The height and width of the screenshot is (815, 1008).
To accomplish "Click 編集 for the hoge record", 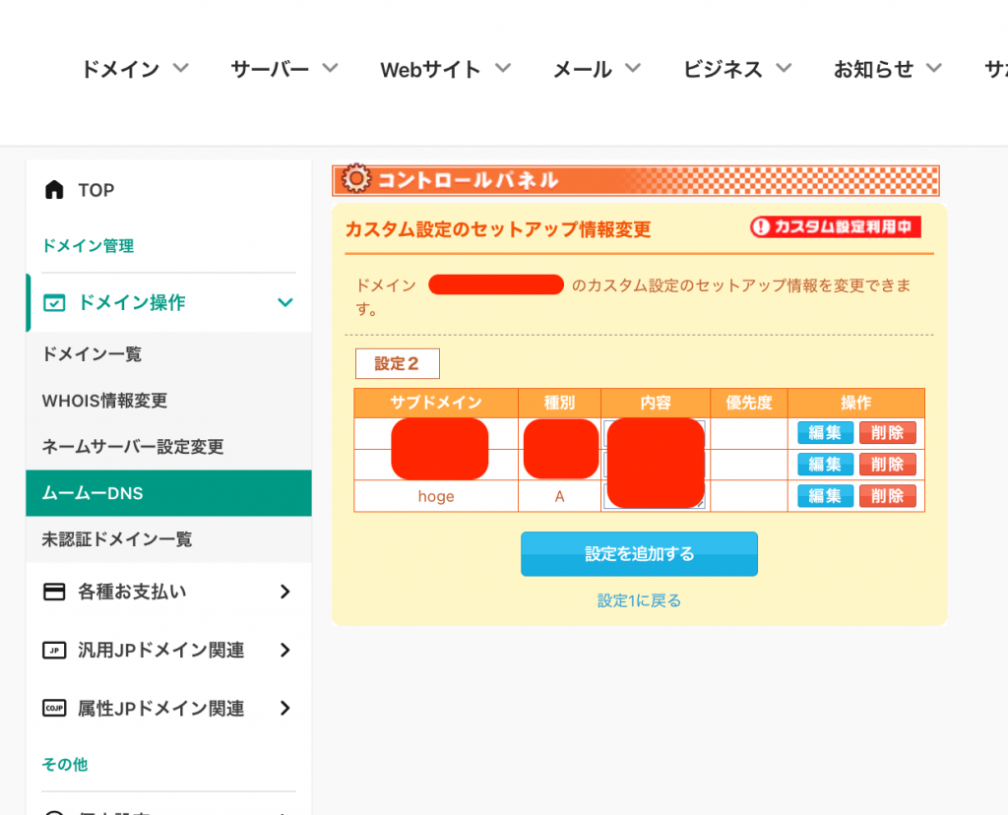I will [825, 496].
